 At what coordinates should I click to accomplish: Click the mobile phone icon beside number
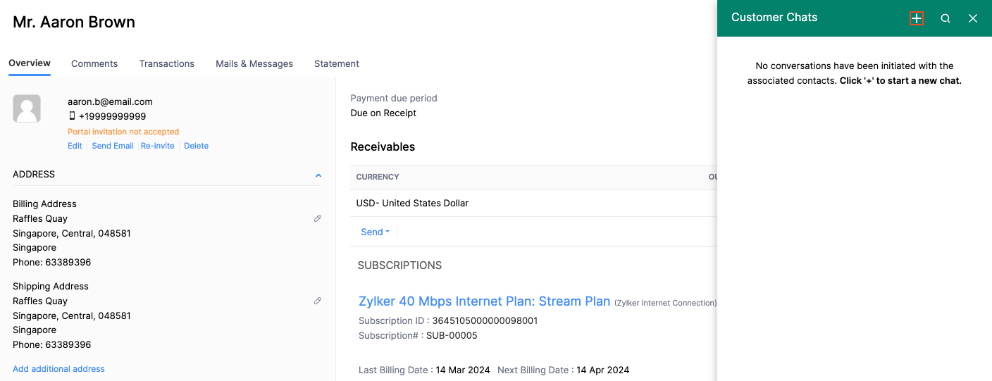click(72, 116)
